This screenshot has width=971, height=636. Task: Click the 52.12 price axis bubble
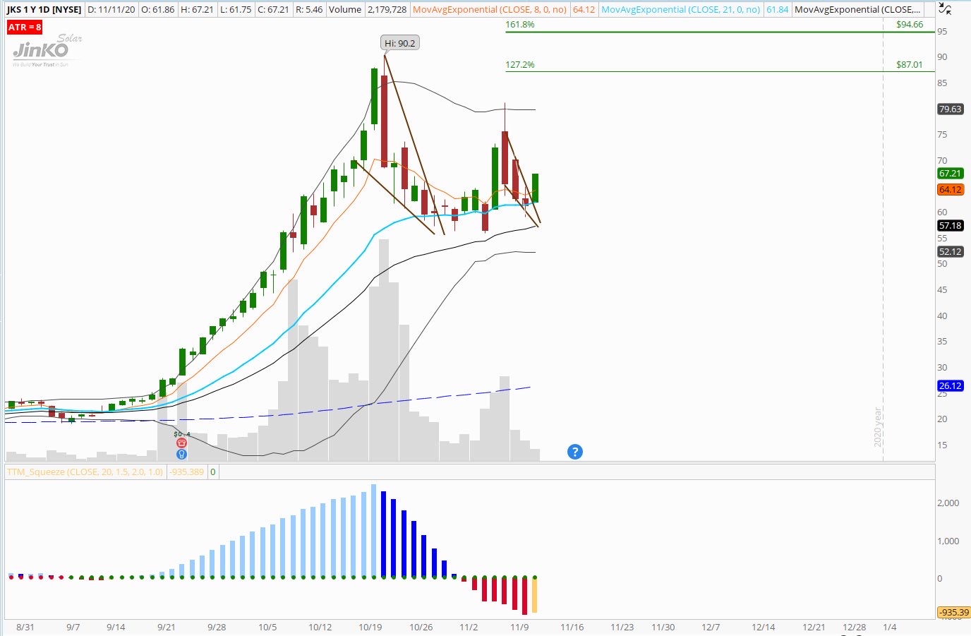pyautogui.click(x=950, y=252)
